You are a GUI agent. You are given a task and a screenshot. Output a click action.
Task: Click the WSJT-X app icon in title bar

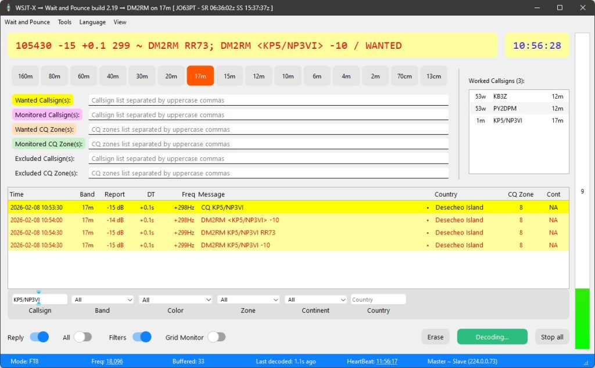pos(8,8)
